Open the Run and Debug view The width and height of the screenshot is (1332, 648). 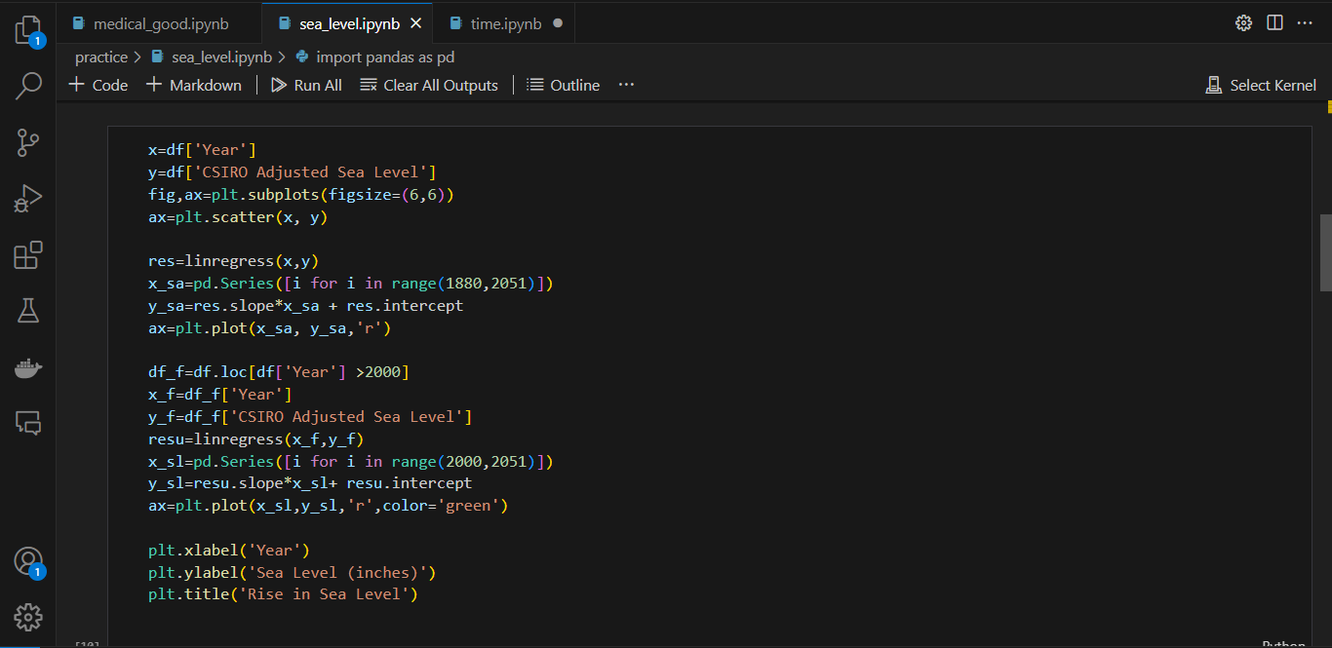coord(28,199)
